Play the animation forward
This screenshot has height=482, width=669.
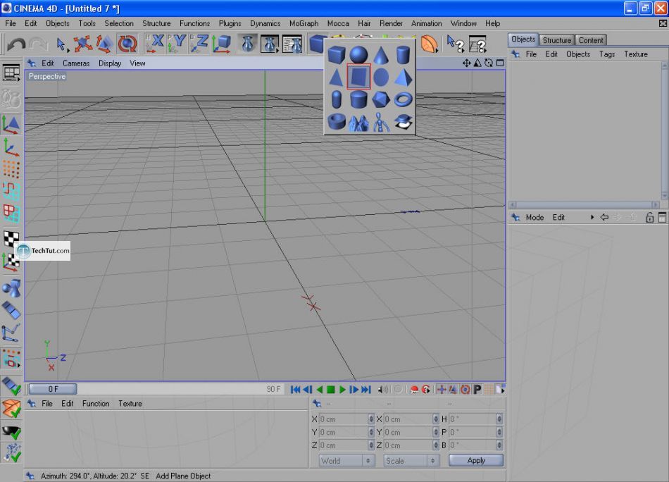click(x=342, y=390)
